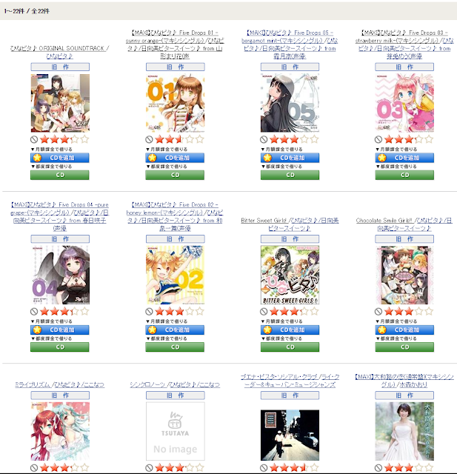
Task: Open the TSUTAYA No image placeholder thumbnail
Action: point(175,431)
